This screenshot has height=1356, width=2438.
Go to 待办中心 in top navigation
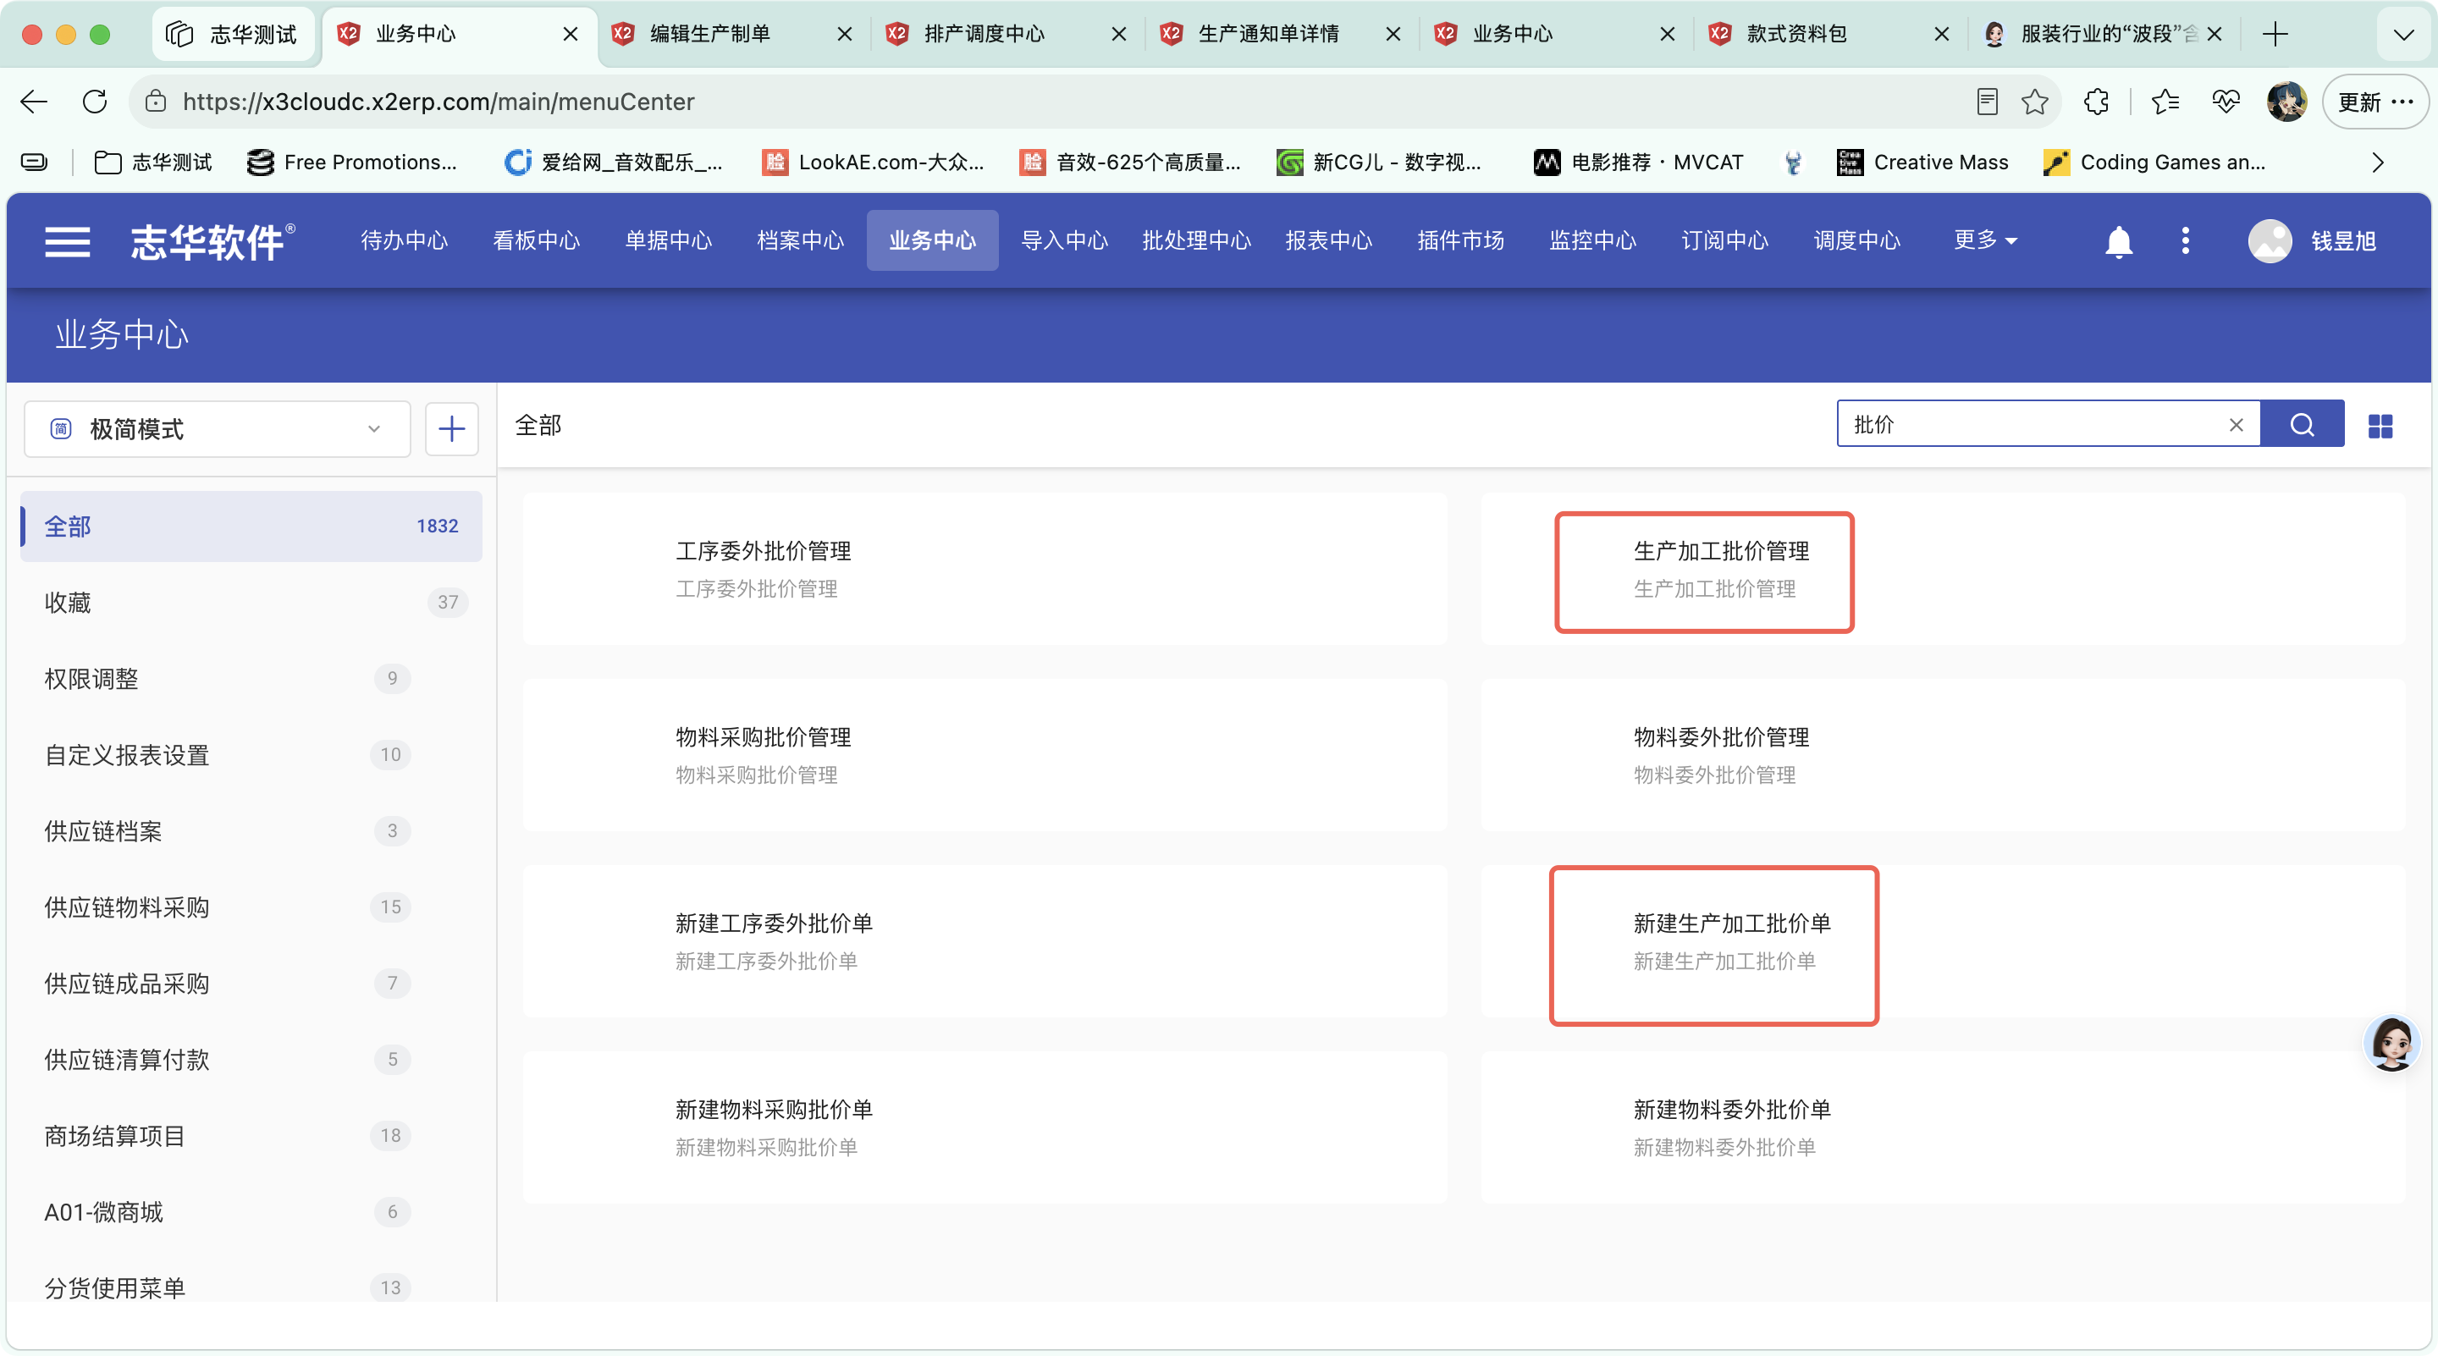pyautogui.click(x=404, y=240)
